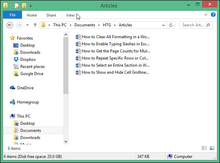This screenshot has width=220, height=163.
Task: Click the New folder quick access icon
Action: click(24, 6)
